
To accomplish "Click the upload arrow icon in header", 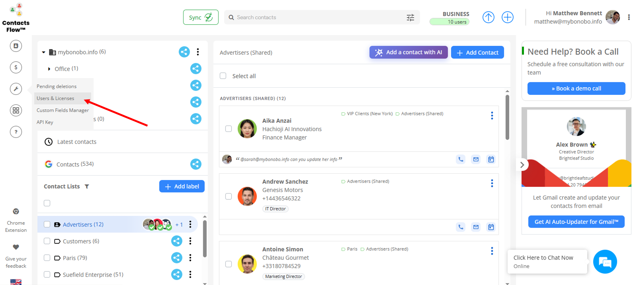I will 488,17.
